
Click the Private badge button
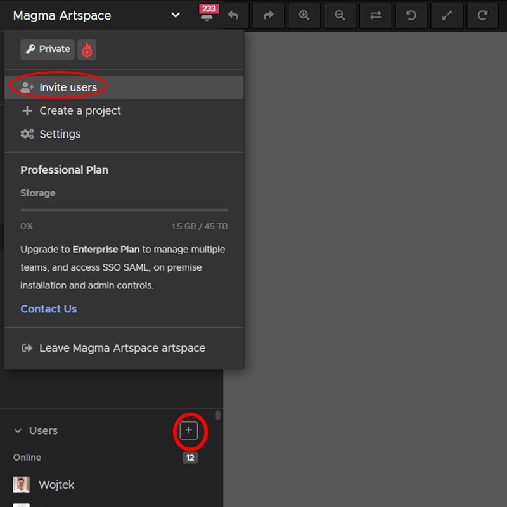(x=48, y=49)
